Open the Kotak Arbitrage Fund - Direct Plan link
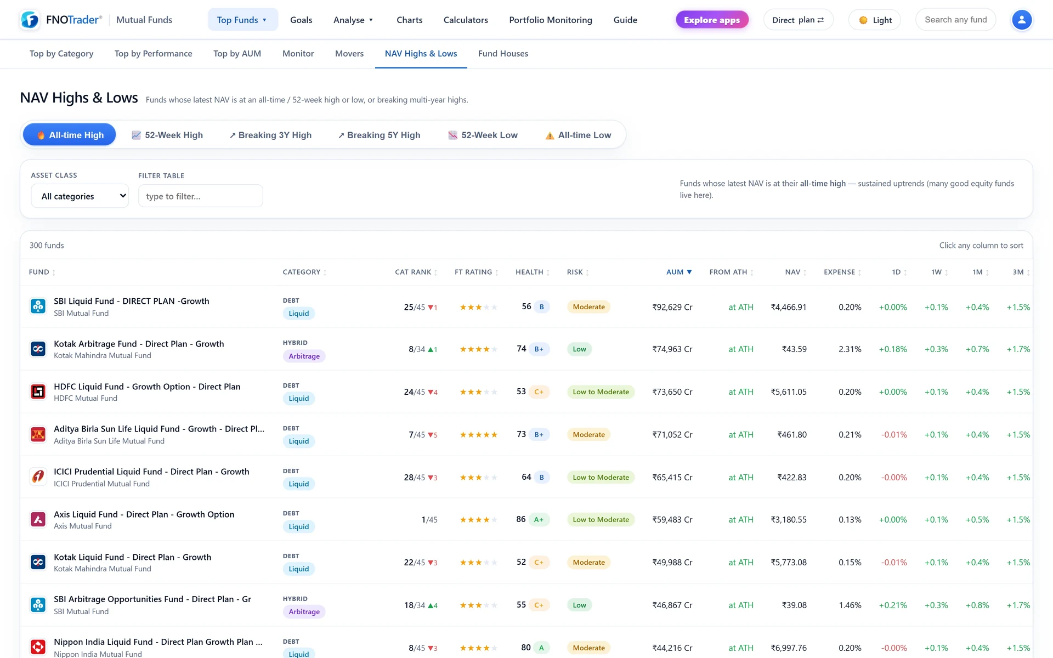Screen dimensions: 1053x658 tap(139, 344)
